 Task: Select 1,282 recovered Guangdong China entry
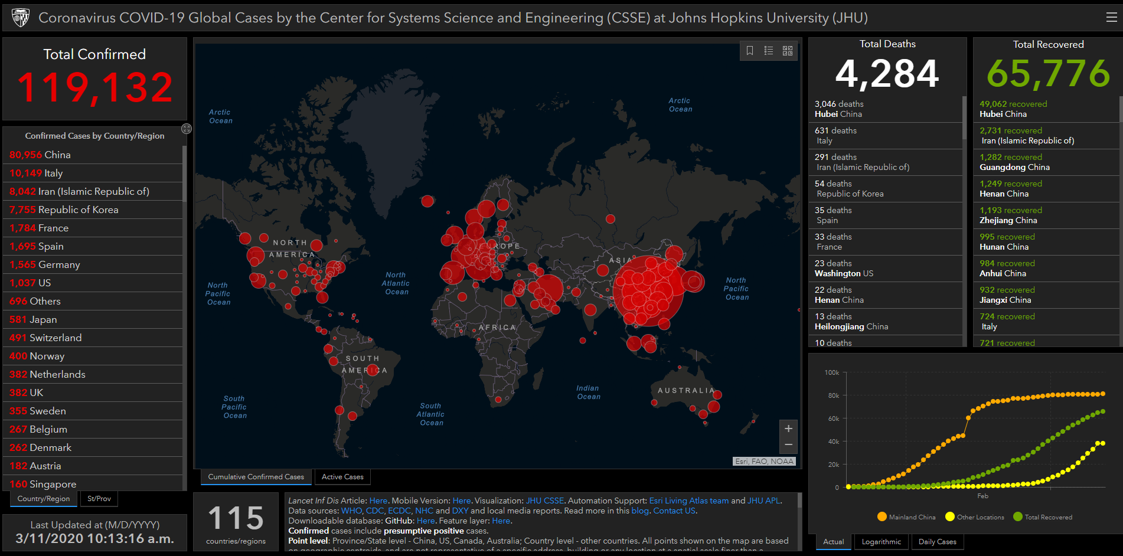click(1046, 162)
